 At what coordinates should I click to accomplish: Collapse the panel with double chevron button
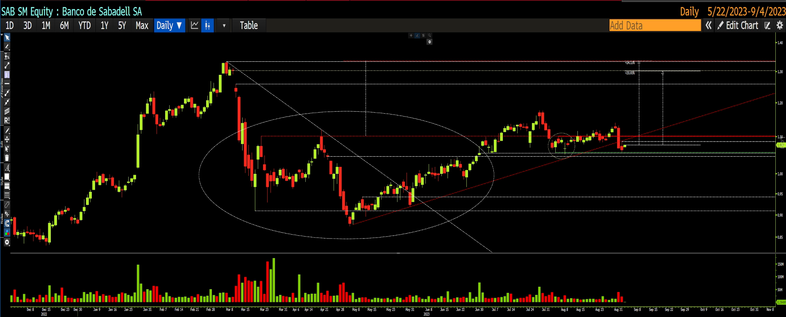(708, 25)
